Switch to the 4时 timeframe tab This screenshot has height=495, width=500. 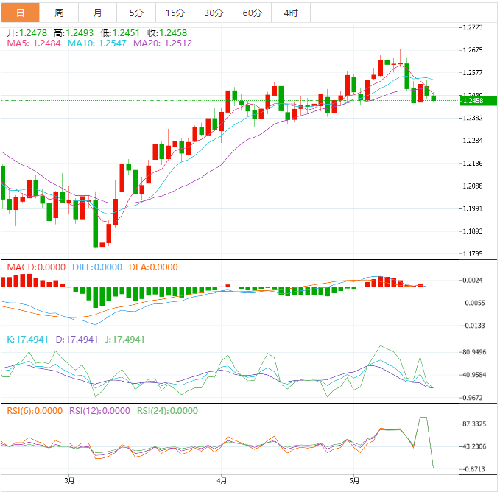coord(291,13)
